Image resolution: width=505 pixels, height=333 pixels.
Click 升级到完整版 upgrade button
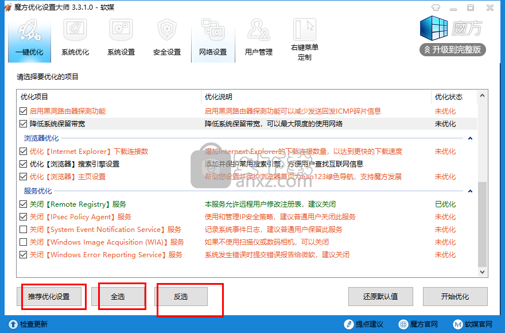tap(453, 49)
